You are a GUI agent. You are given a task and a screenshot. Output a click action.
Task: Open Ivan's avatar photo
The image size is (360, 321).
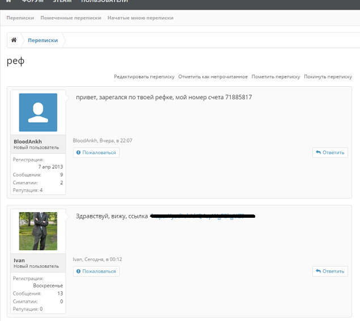pyautogui.click(x=38, y=231)
